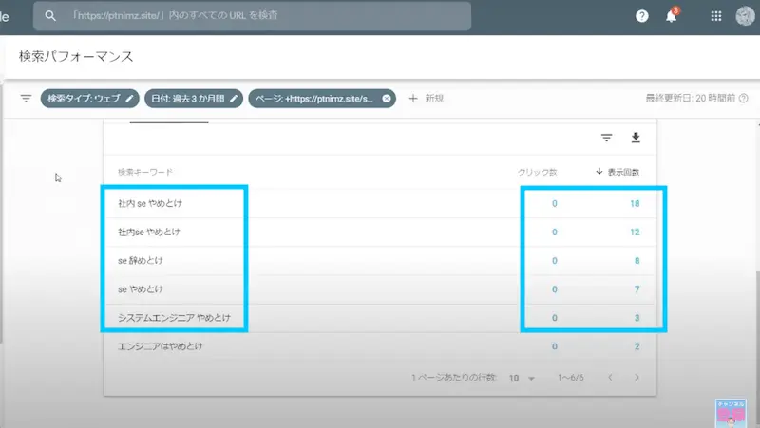Click the URL inspection search field
The width and height of the screenshot is (760, 428).
tap(256, 16)
